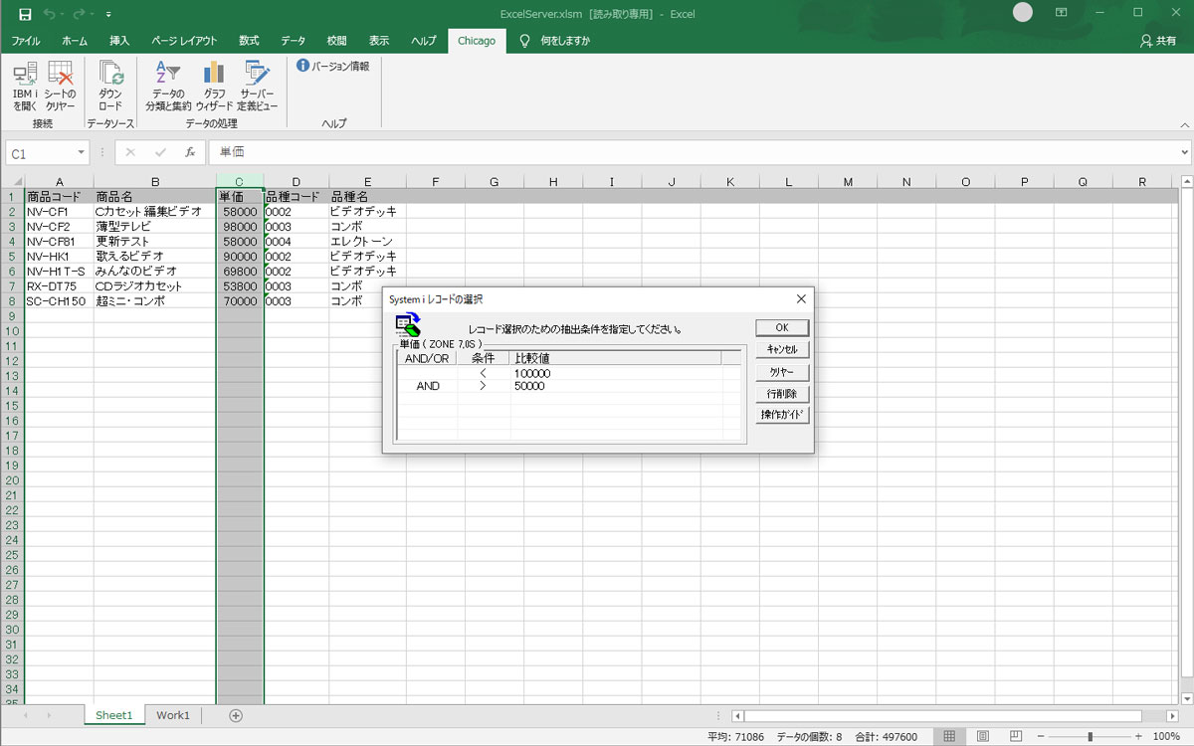This screenshot has width=1194, height=746.
Task: Click the select-all corner of the grid
Action: tap(11, 182)
